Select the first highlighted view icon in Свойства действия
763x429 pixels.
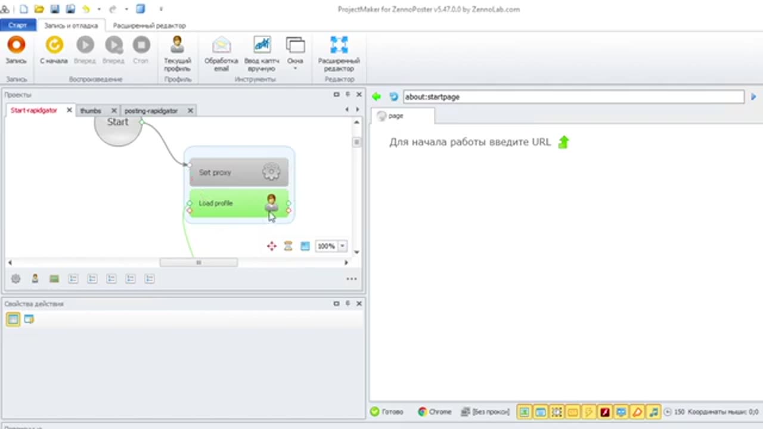coord(13,319)
